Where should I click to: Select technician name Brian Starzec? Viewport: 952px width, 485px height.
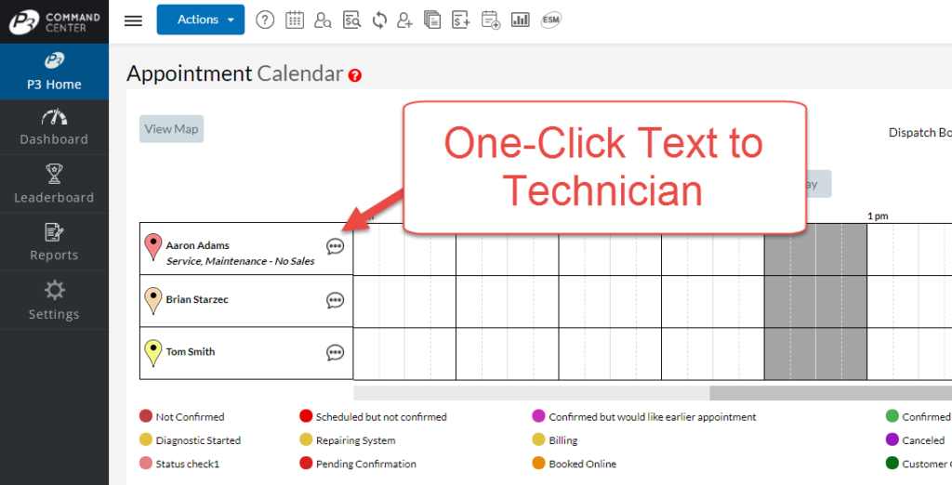(197, 300)
